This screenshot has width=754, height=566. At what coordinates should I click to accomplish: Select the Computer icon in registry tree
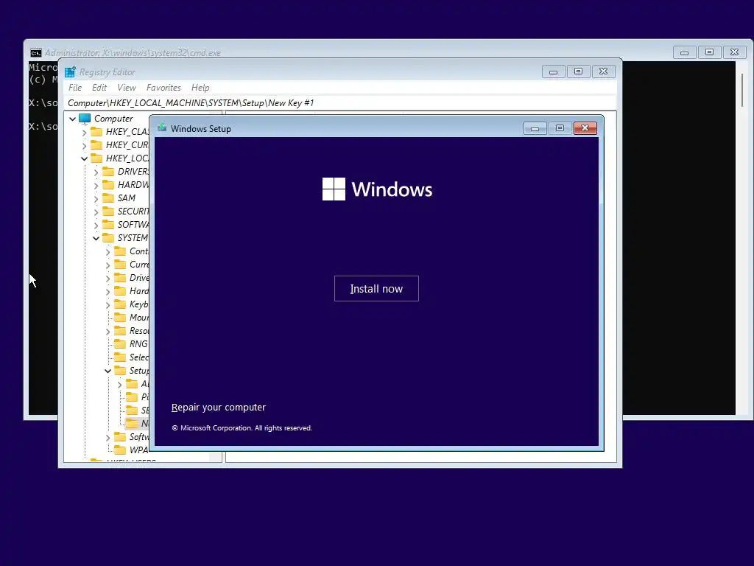click(x=85, y=119)
